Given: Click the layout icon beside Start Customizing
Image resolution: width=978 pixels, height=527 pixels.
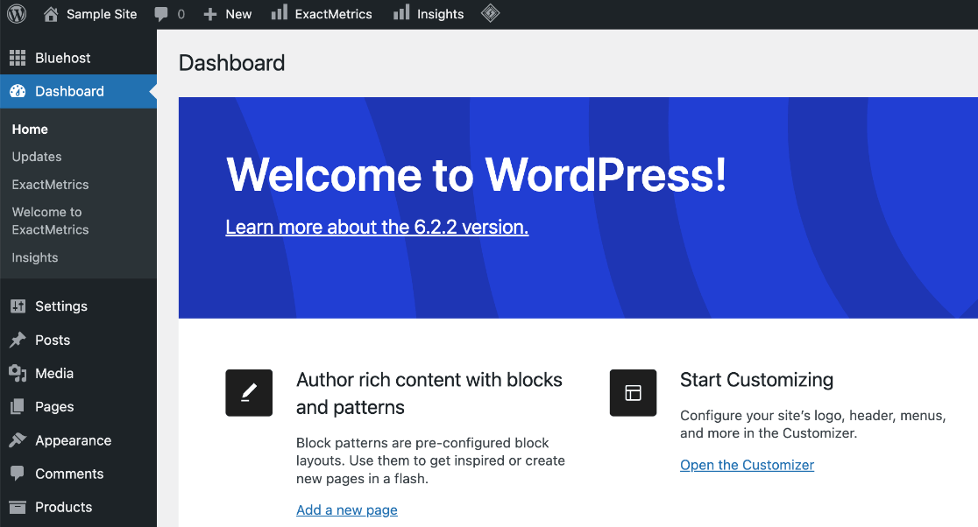Looking at the screenshot, I should click(x=633, y=393).
